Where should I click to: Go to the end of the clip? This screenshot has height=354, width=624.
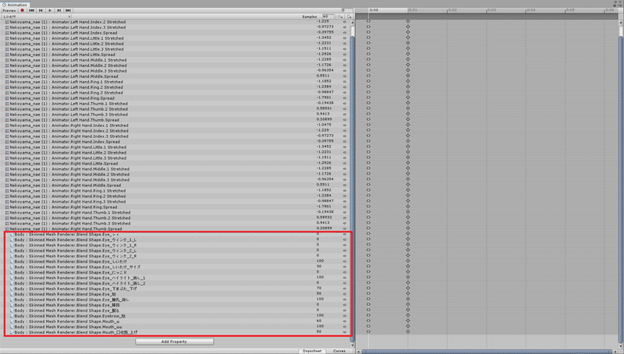68,10
